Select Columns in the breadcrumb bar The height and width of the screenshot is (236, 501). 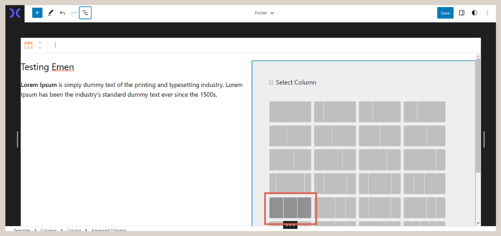49,231
